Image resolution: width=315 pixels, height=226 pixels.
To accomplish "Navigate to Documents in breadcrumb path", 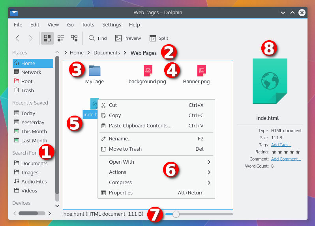I will click(x=107, y=52).
